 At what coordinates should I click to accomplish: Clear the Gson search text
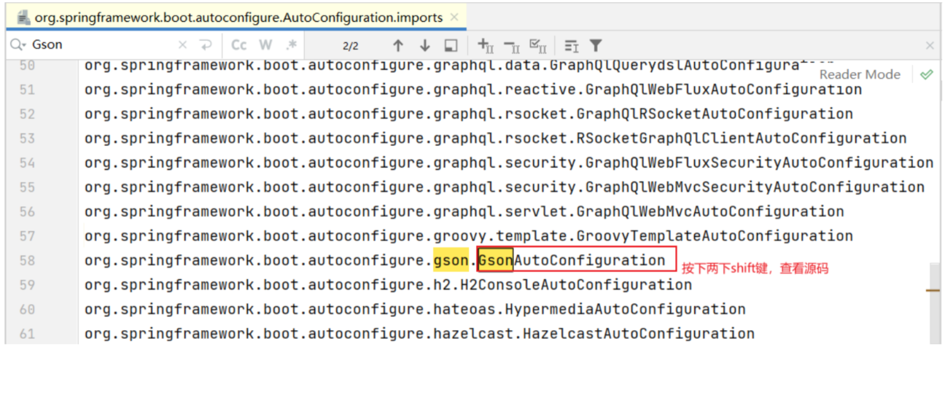tap(183, 45)
